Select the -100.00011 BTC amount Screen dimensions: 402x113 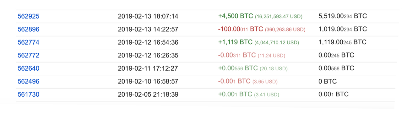[241, 29]
